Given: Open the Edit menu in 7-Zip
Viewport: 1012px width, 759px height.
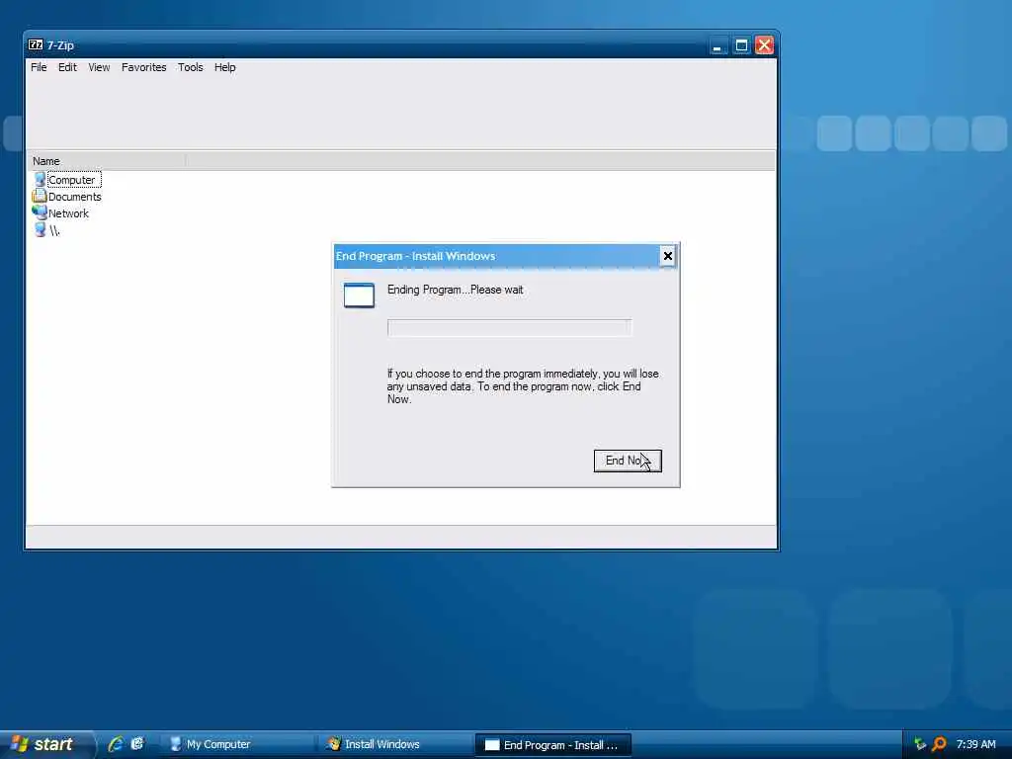Looking at the screenshot, I should tap(67, 67).
